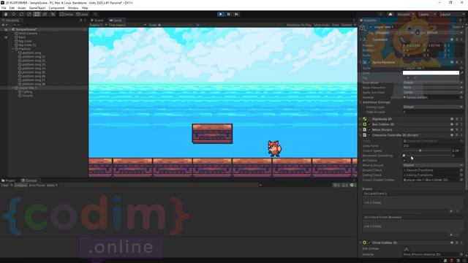
Task: Open the Sorting Layer dropdown
Action: [x=433, y=107]
